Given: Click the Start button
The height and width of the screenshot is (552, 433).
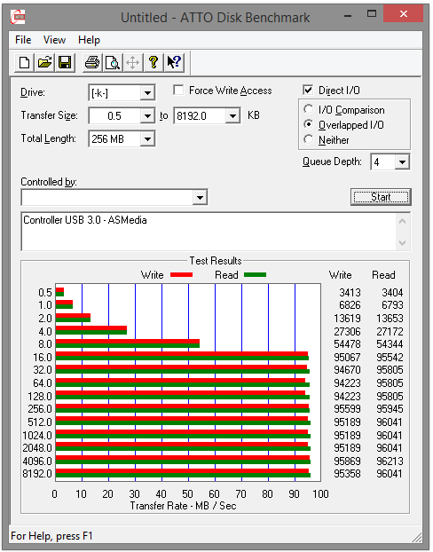Looking at the screenshot, I should pyautogui.click(x=381, y=197).
